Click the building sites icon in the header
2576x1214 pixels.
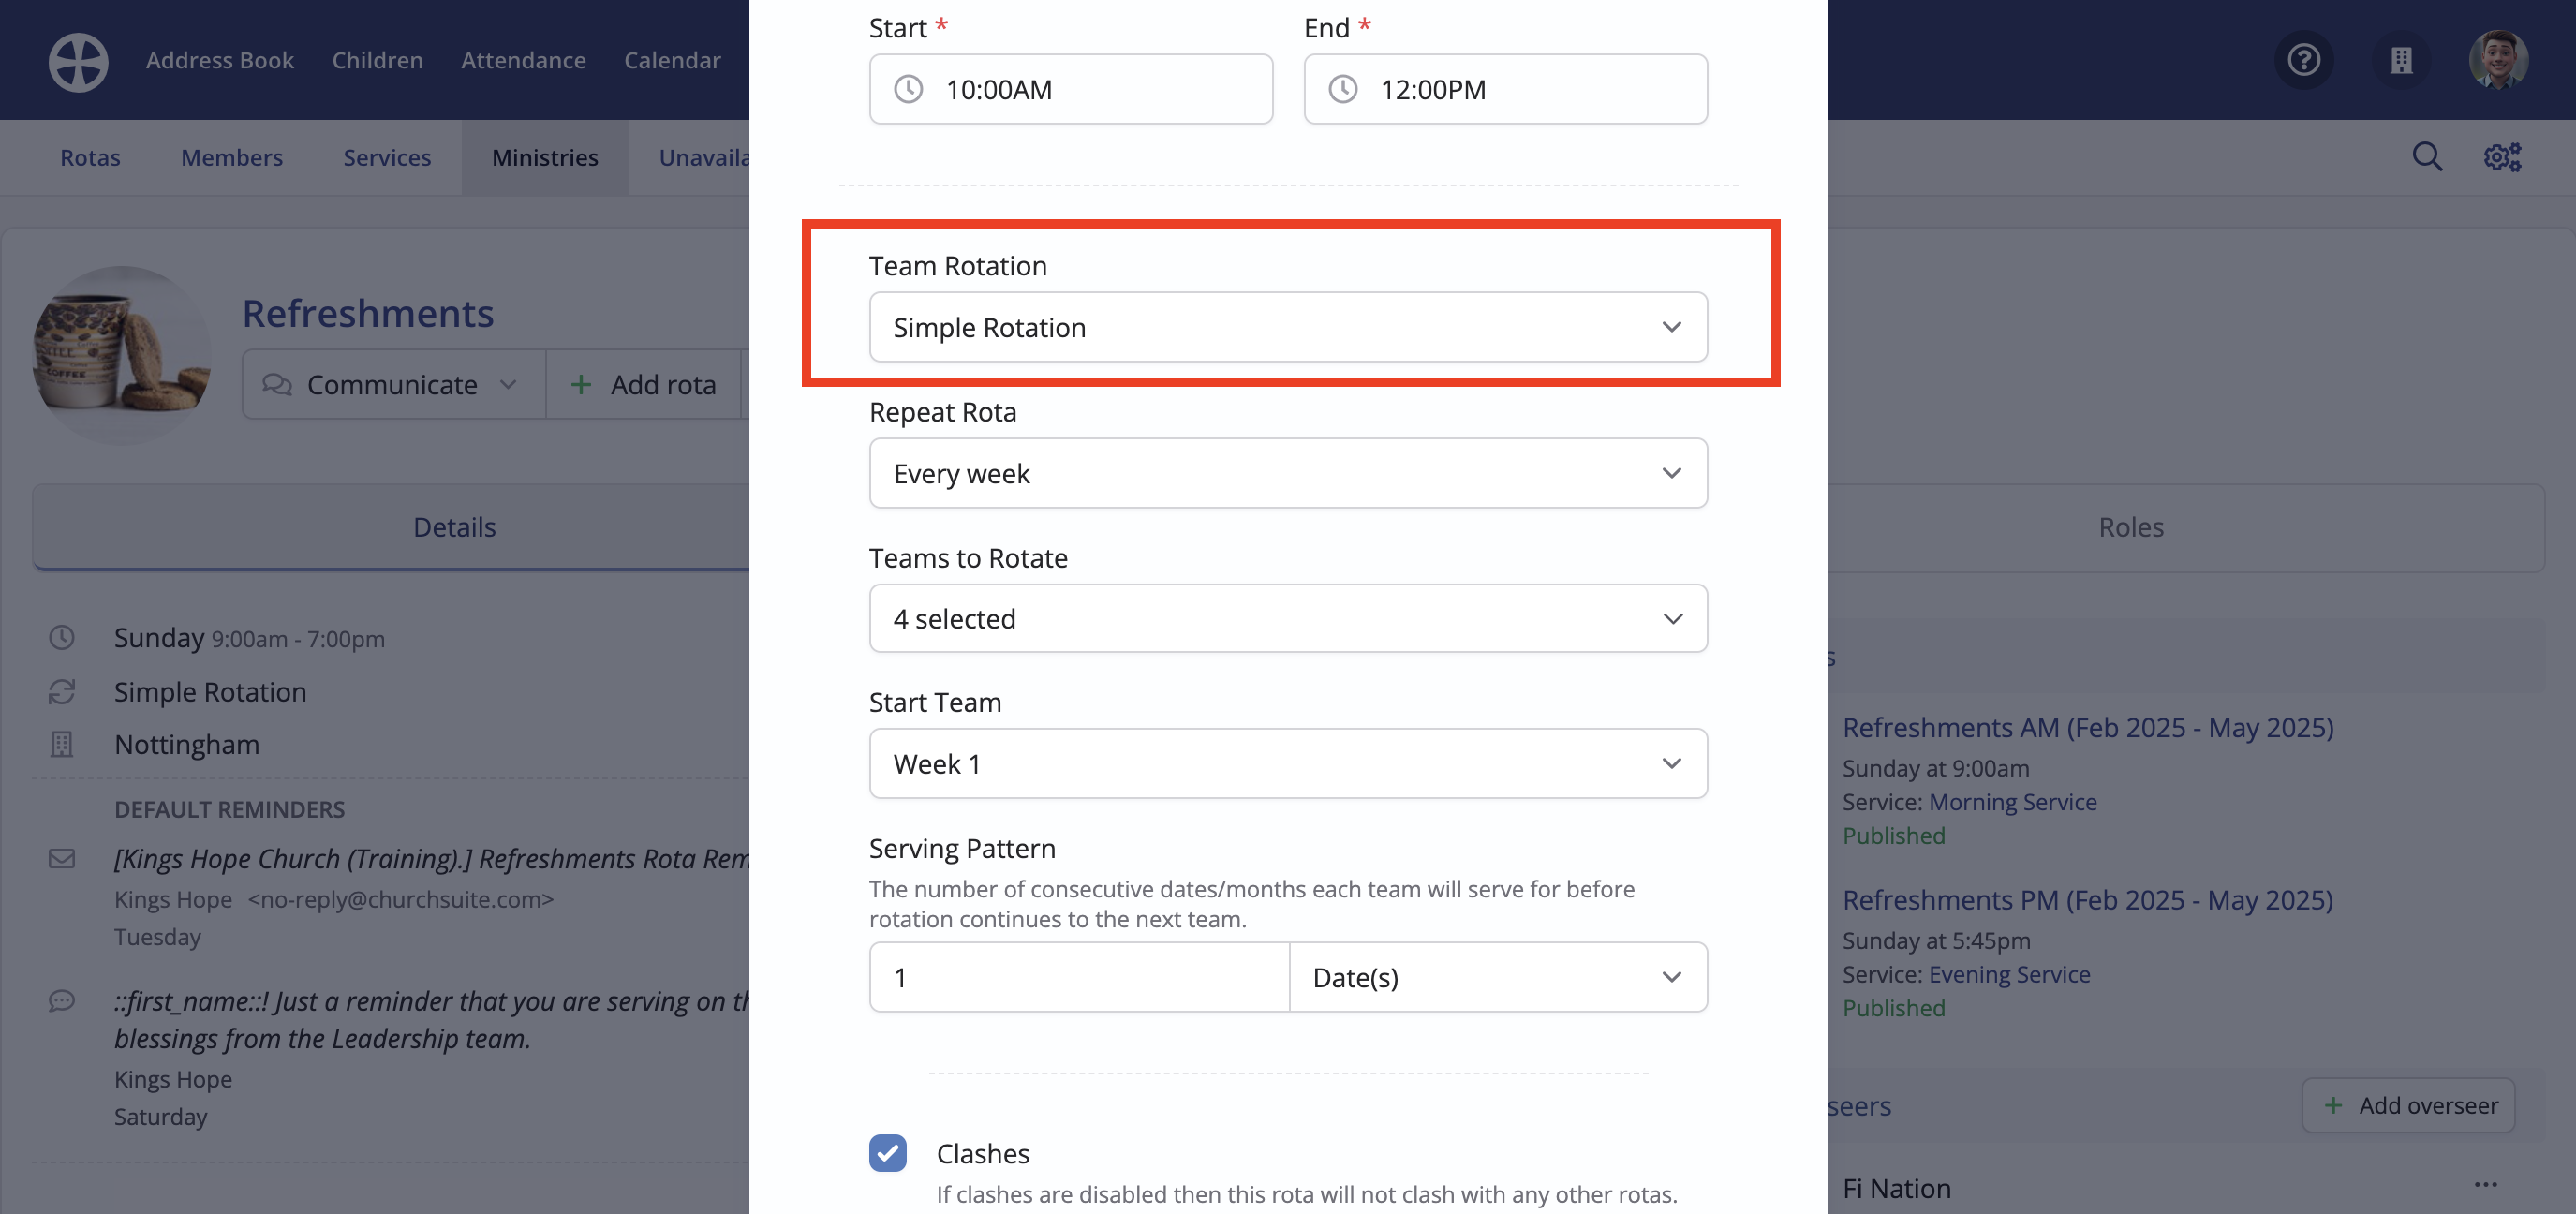point(2401,60)
